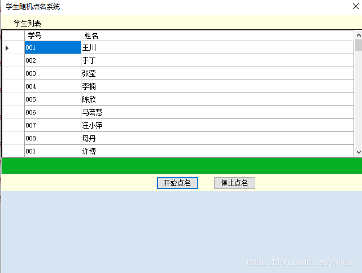Select the name cell 马芸慧
The width and height of the screenshot is (362, 273).
coord(217,112)
